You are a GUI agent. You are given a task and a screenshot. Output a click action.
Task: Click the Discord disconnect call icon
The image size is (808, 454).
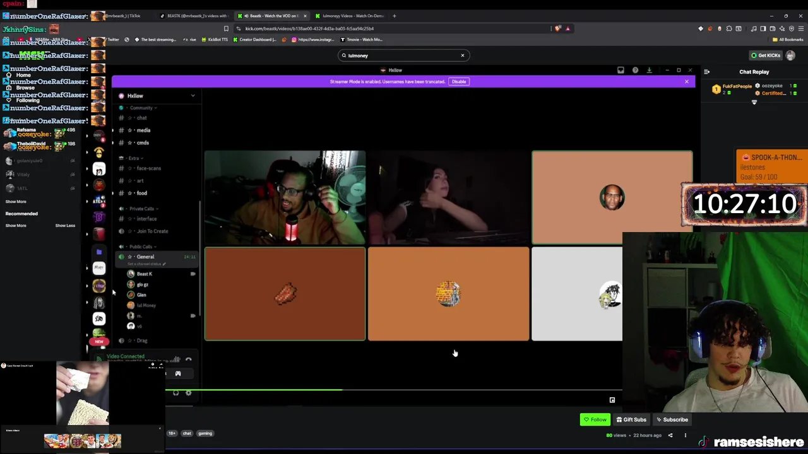[188, 359]
